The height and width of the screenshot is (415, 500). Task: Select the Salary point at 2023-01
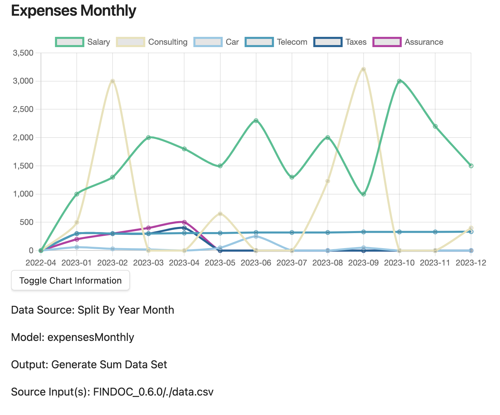77,194
